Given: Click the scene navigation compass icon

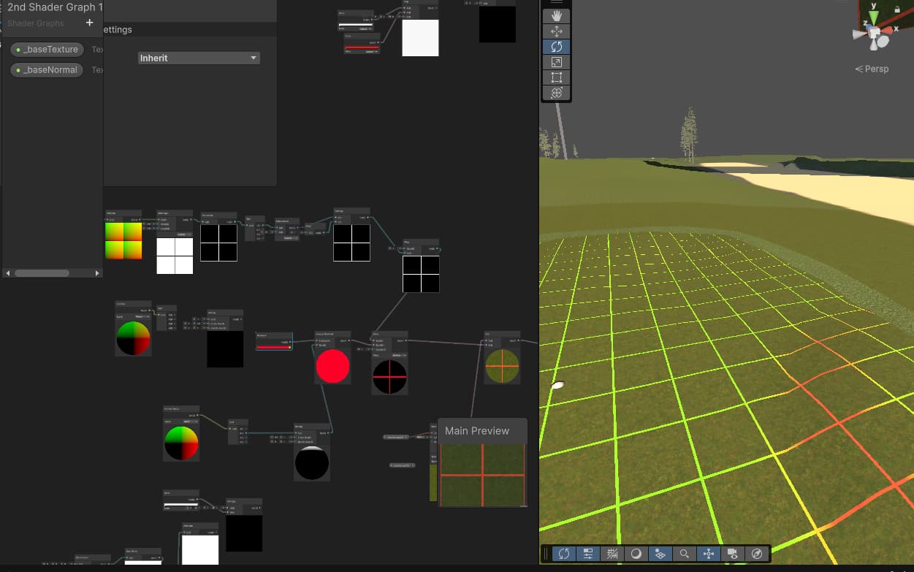Looking at the screenshot, I should tap(755, 554).
